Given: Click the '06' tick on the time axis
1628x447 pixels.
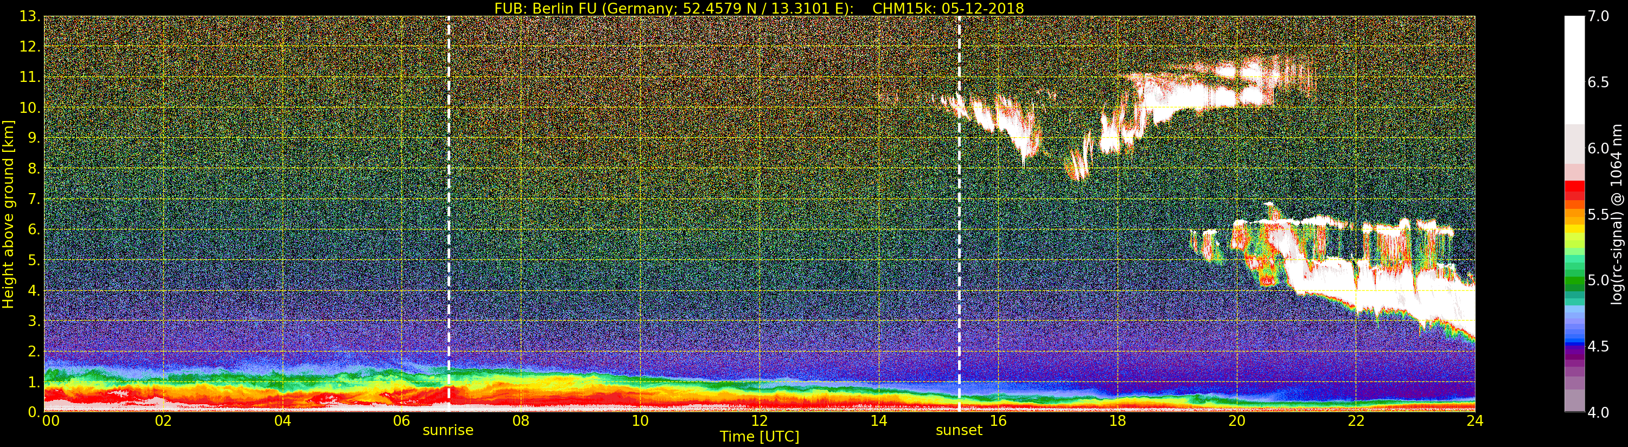Looking at the screenshot, I should (402, 420).
